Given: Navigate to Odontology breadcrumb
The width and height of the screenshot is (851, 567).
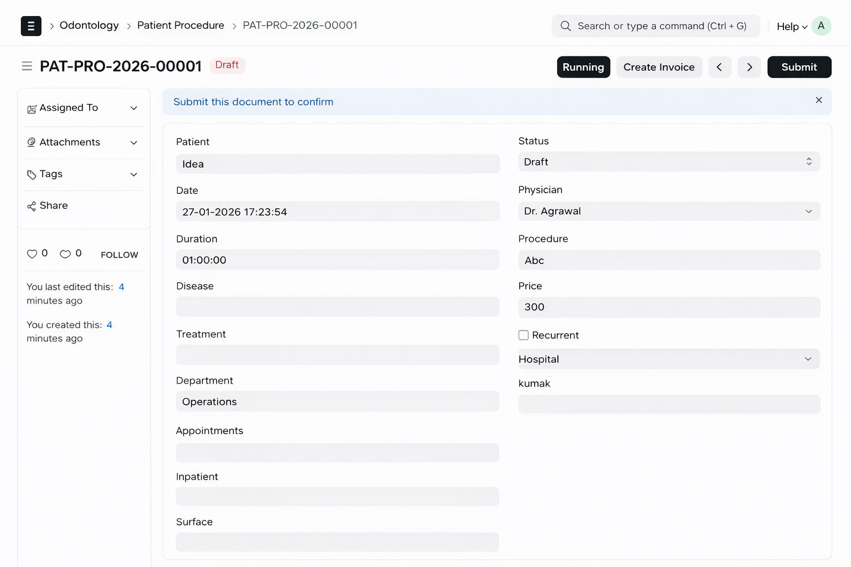Looking at the screenshot, I should [x=89, y=25].
